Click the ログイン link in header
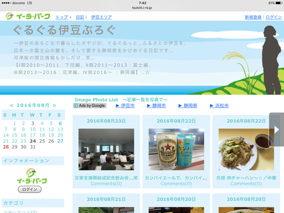 pos(274,17)
